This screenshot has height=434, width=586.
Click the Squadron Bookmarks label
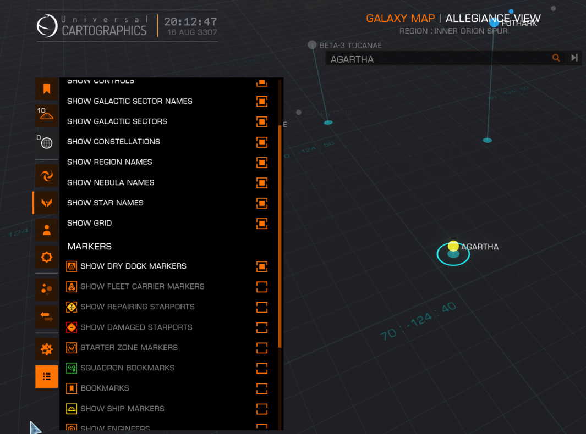pyautogui.click(x=128, y=368)
